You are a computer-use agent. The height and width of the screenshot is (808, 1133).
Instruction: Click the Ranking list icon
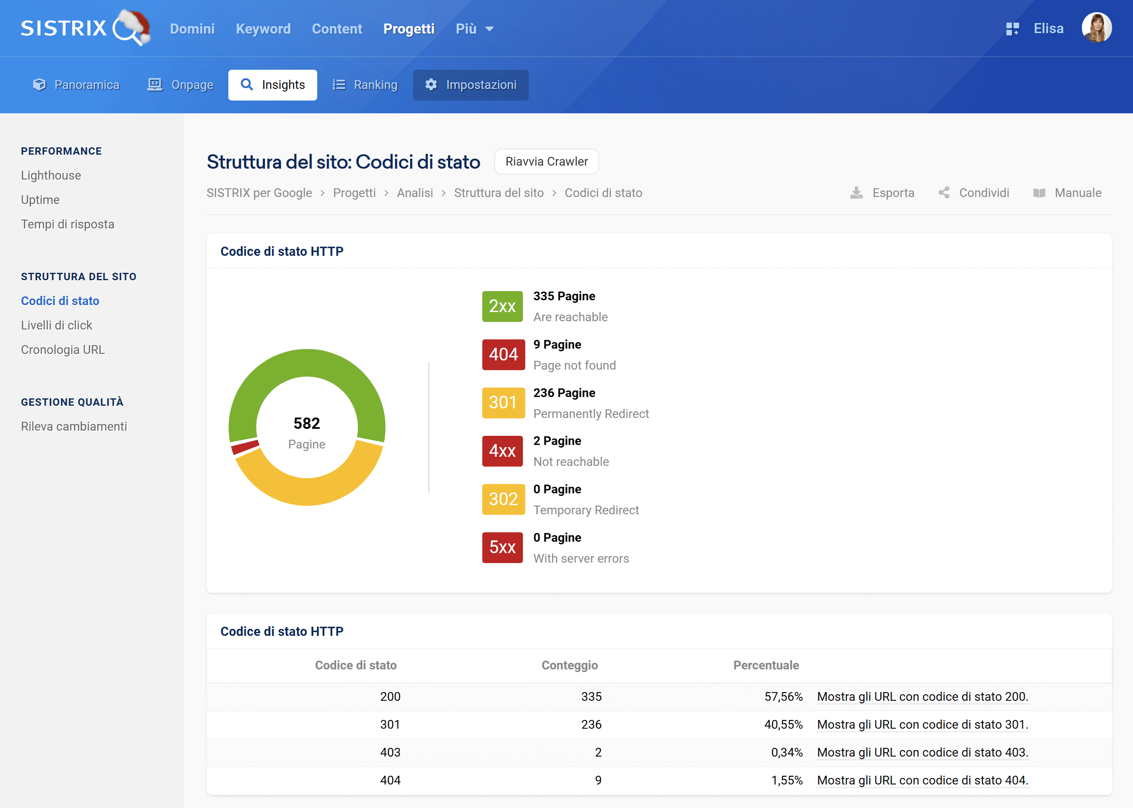pos(339,85)
